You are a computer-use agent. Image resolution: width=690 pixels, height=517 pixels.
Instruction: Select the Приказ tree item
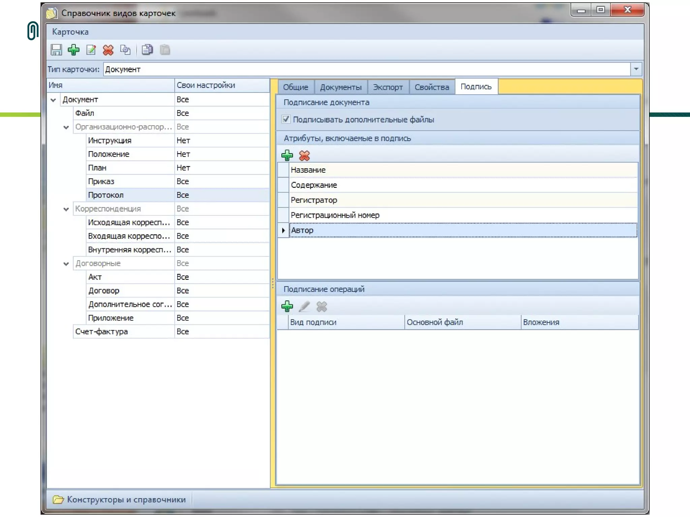click(x=101, y=181)
